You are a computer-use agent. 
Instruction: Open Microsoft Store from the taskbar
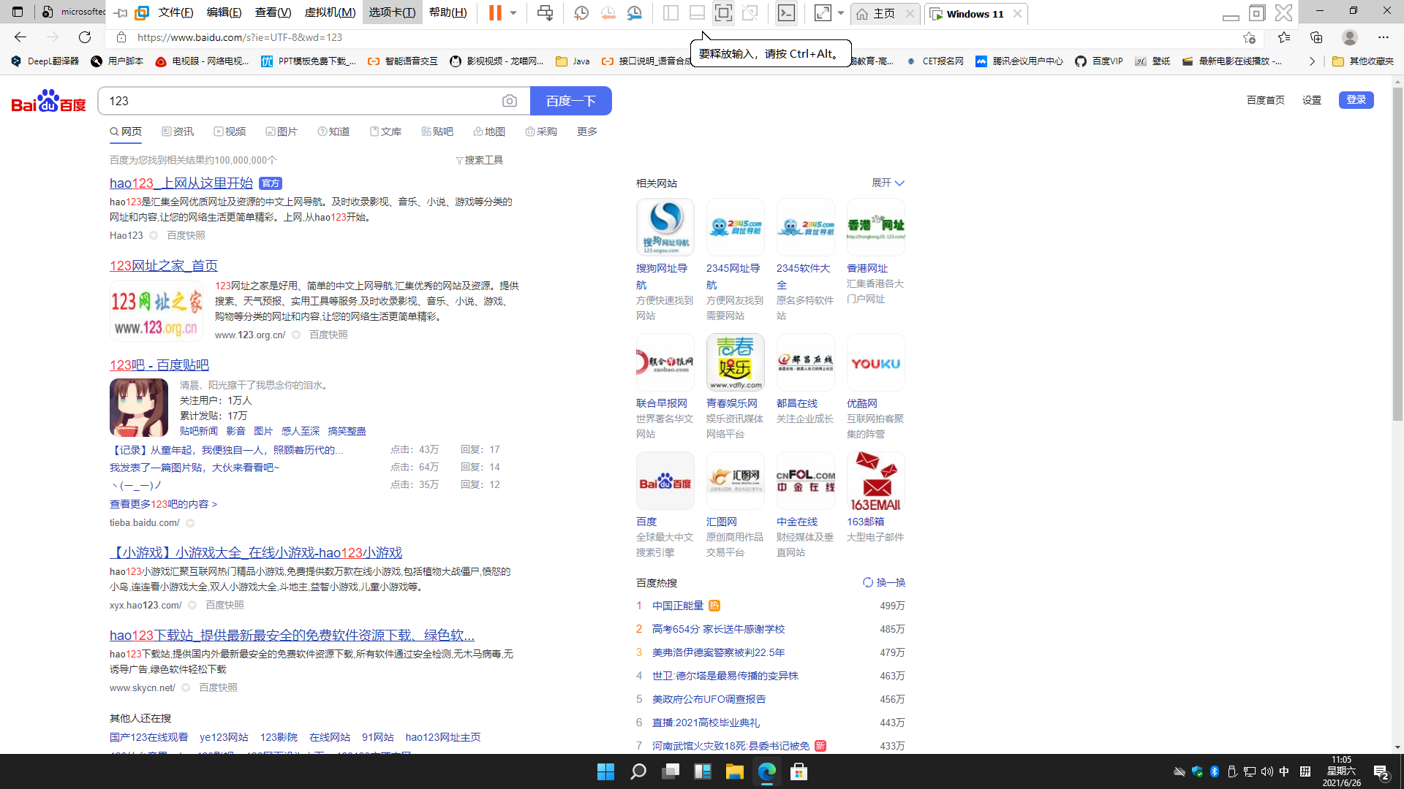[799, 771]
